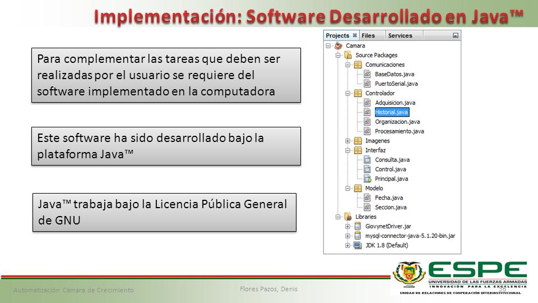Select Consulta.java in the tree
This screenshot has height=303, width=538.
click(x=392, y=160)
